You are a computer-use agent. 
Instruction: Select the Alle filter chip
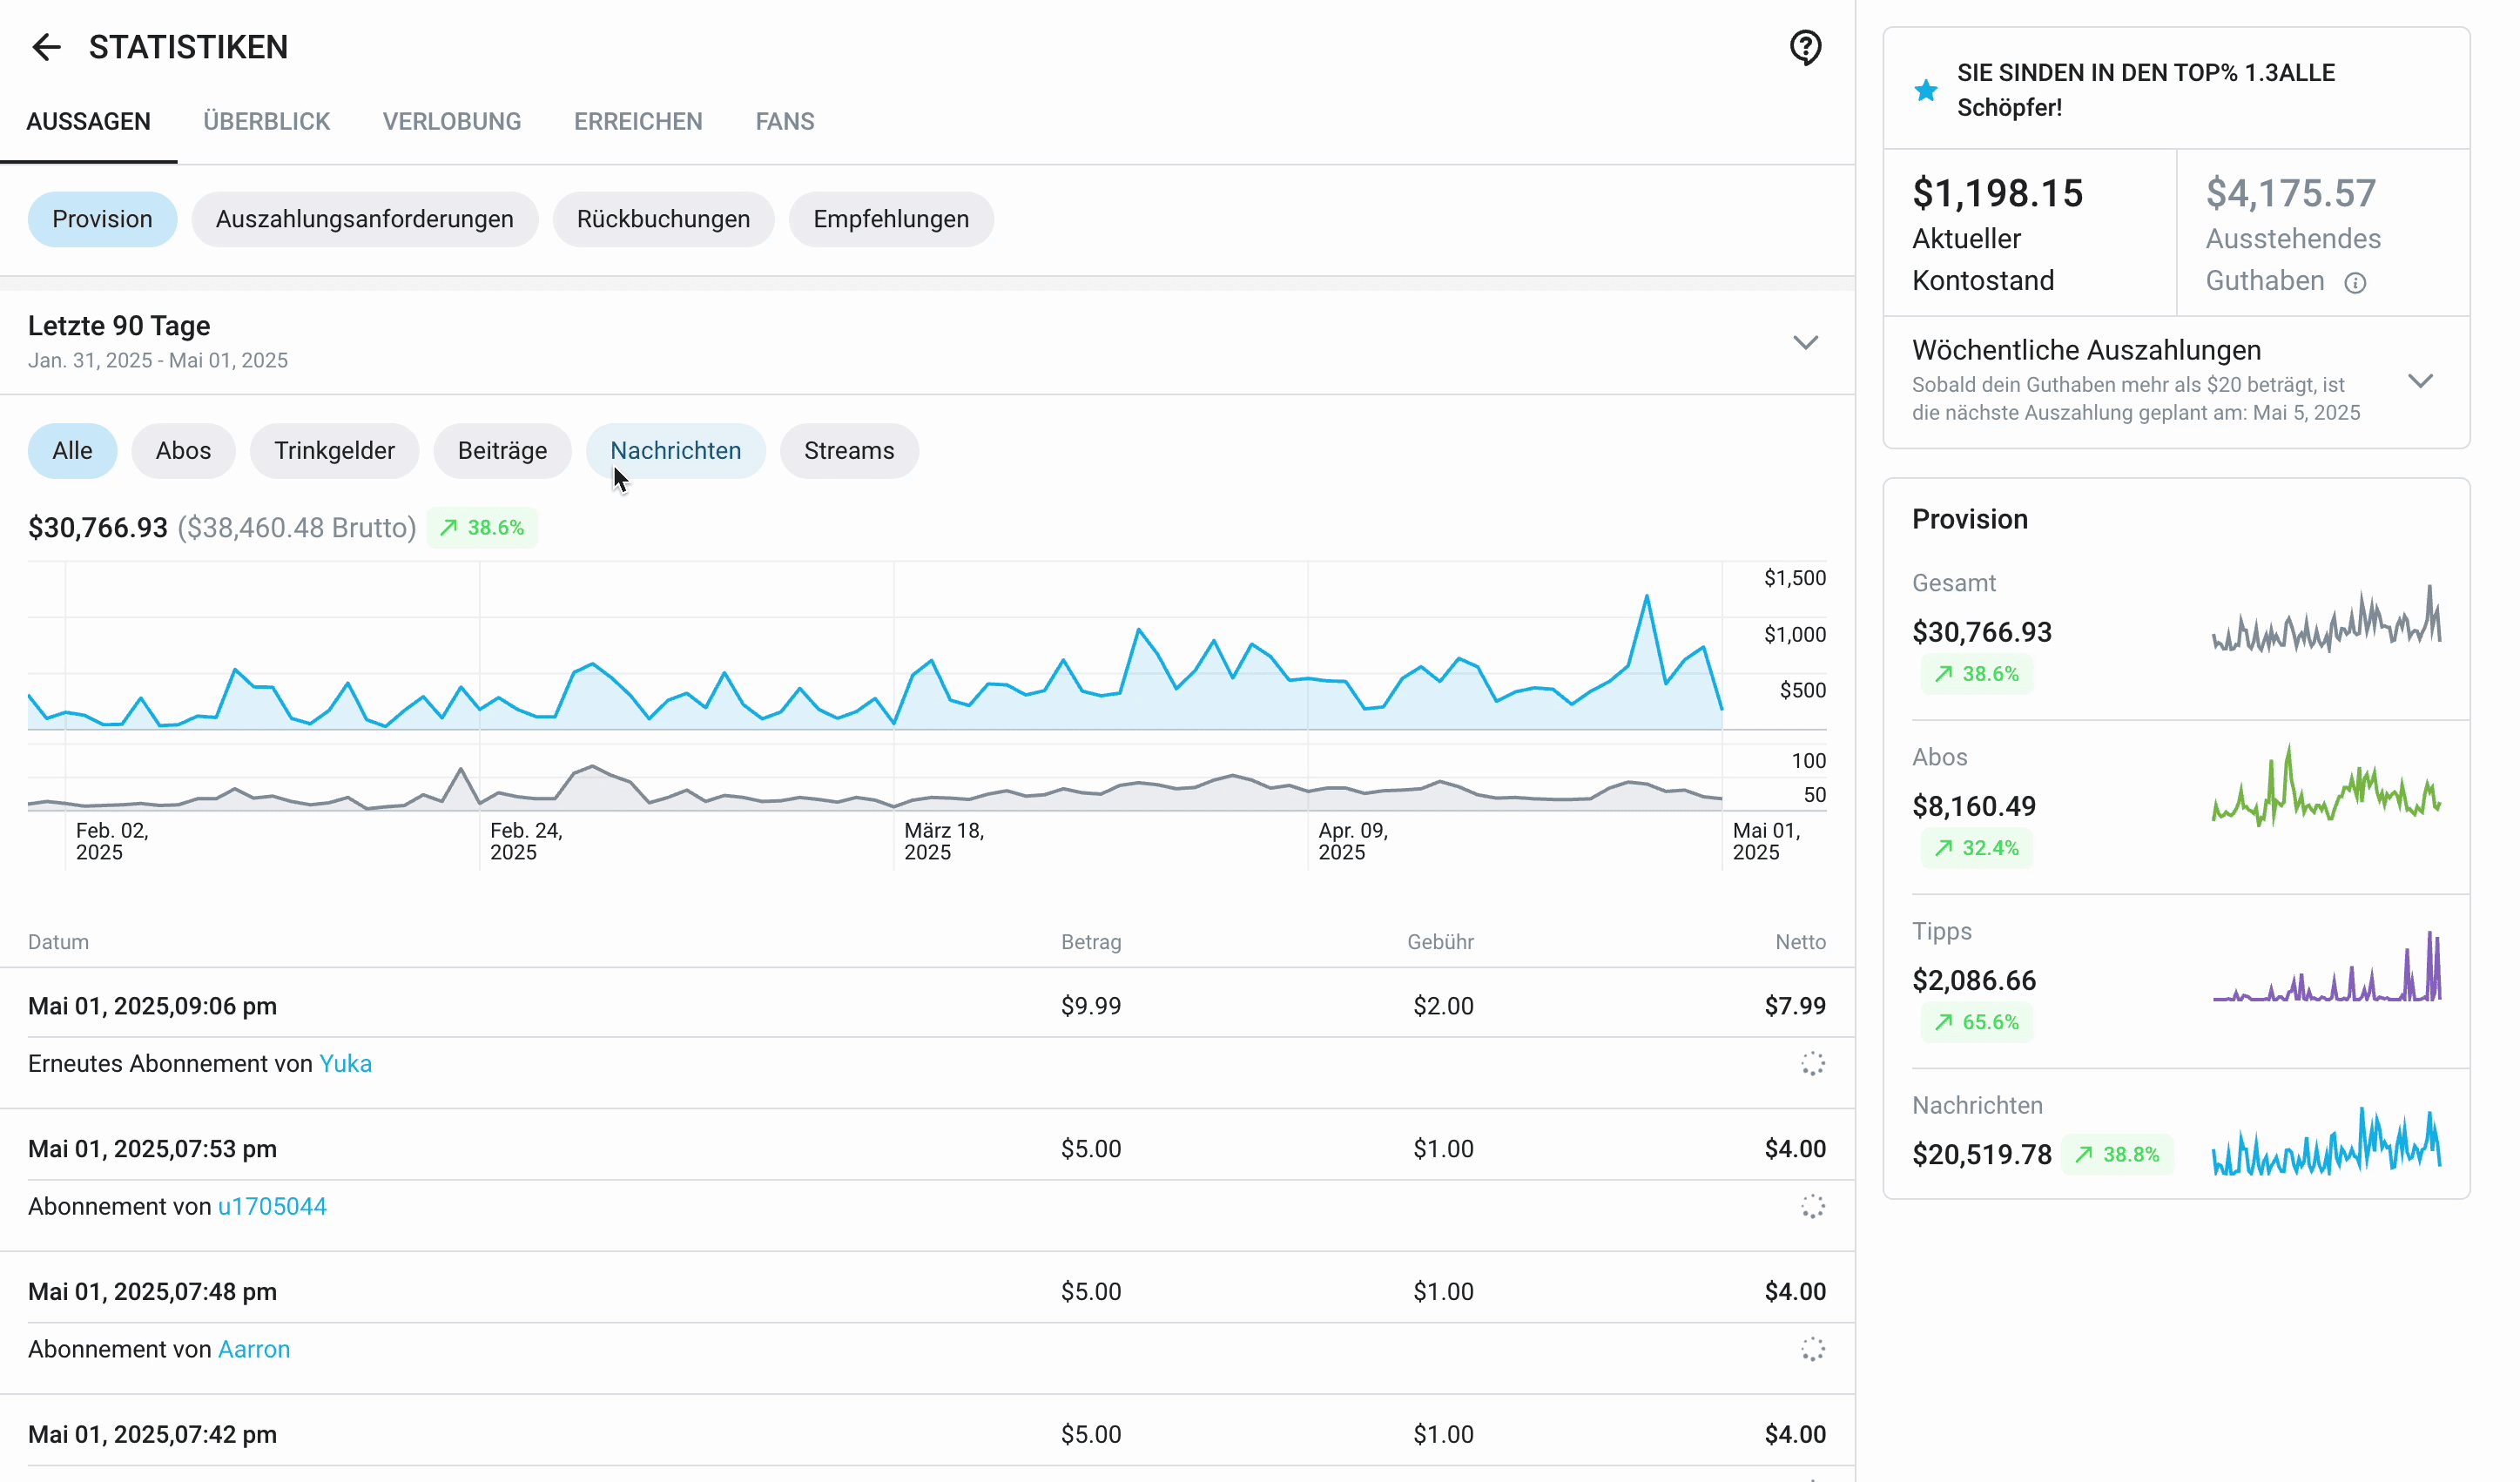pos(72,451)
